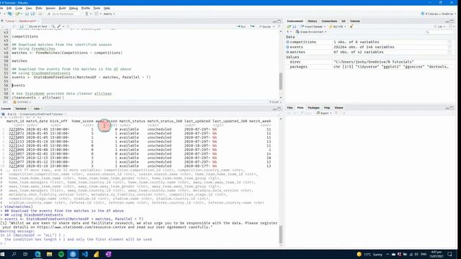Open File Explorer from the taskbar
The width and height of the screenshot is (461, 259).
50,254
